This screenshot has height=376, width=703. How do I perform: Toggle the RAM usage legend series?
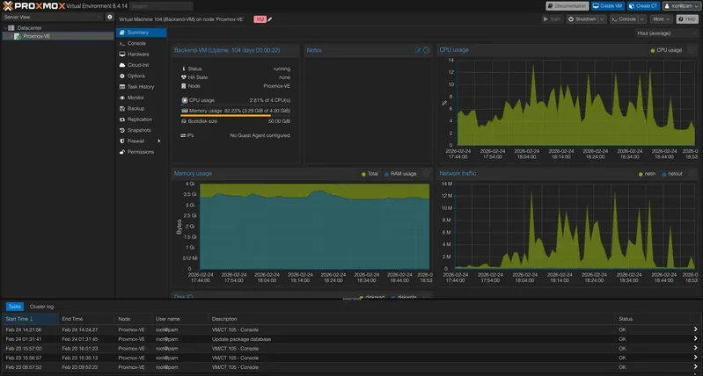(400, 174)
